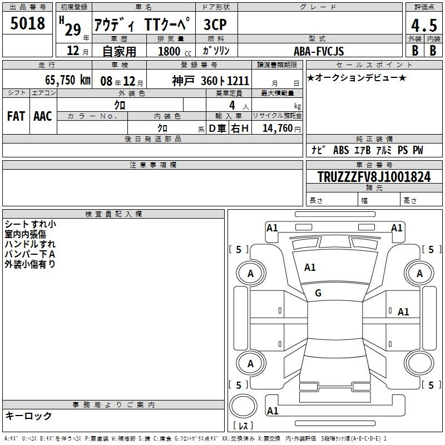Click the model code ABA-FVCJS

click(x=319, y=51)
